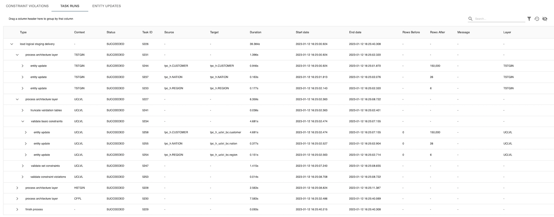Sort by Status column header
The image size is (554, 217).
(111, 32)
